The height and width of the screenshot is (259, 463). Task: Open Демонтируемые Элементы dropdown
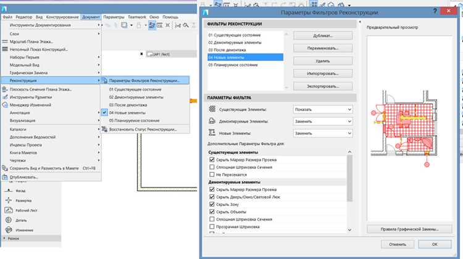[x=323, y=121]
